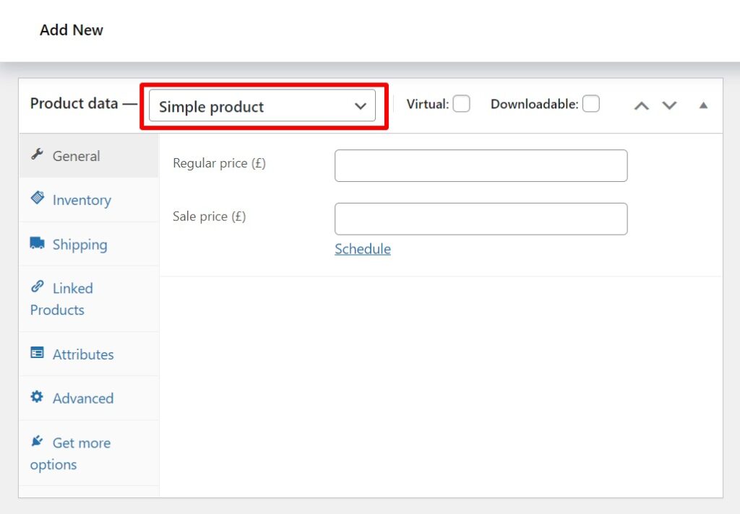The width and height of the screenshot is (740, 514).
Task: Click the Advanced gear icon
Action: (38, 398)
